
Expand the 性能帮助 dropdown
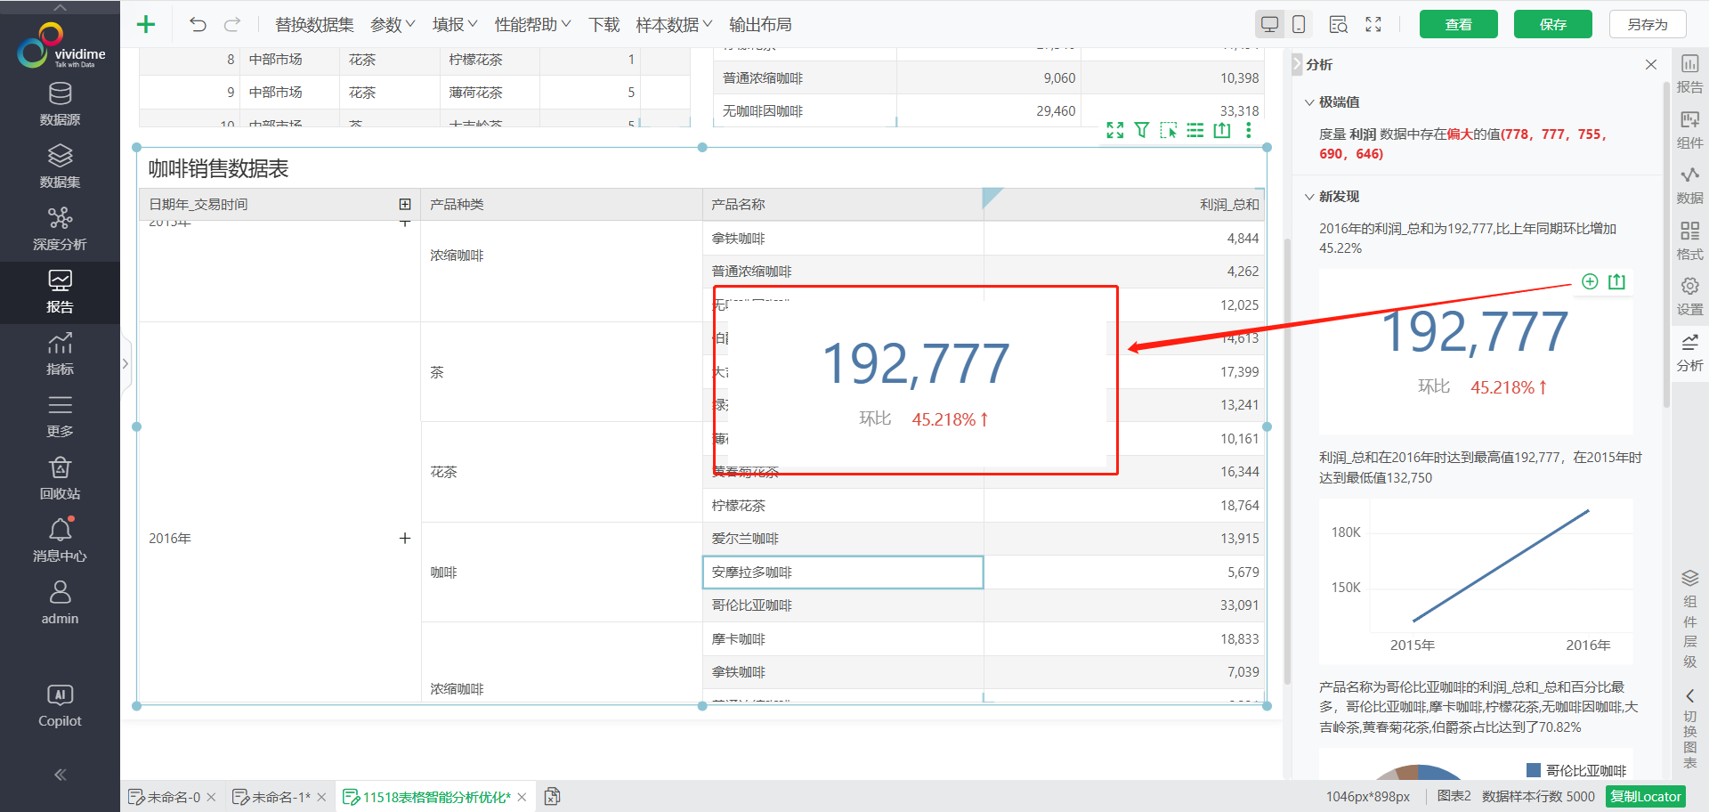pos(532,25)
